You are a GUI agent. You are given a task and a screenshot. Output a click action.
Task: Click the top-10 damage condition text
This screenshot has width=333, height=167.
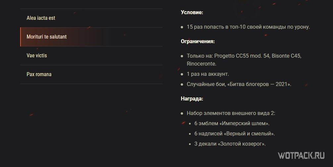tap(248, 27)
